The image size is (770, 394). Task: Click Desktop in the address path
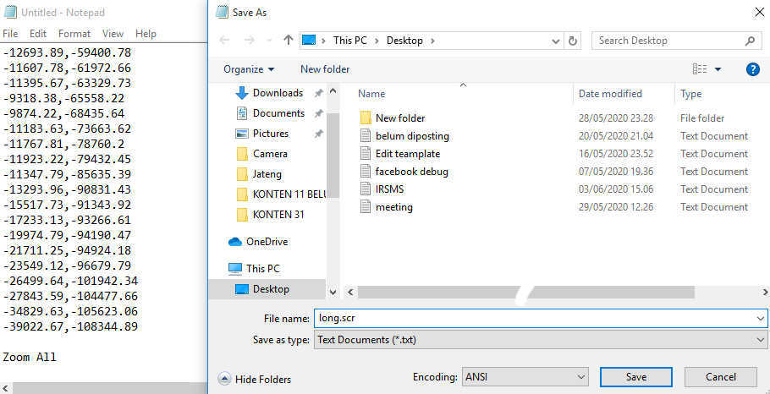(404, 41)
